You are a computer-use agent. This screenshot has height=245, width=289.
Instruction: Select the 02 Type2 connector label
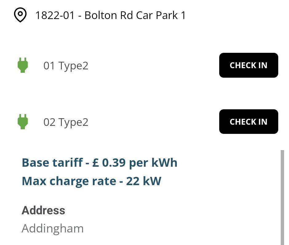pyautogui.click(x=66, y=122)
